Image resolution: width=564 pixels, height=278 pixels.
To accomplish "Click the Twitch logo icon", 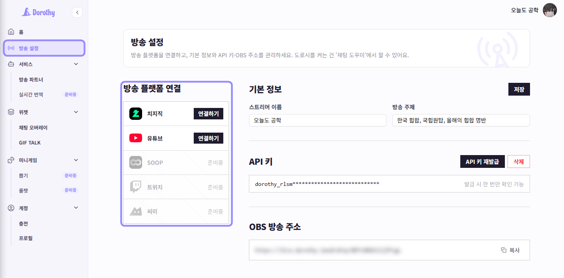I will [135, 187].
